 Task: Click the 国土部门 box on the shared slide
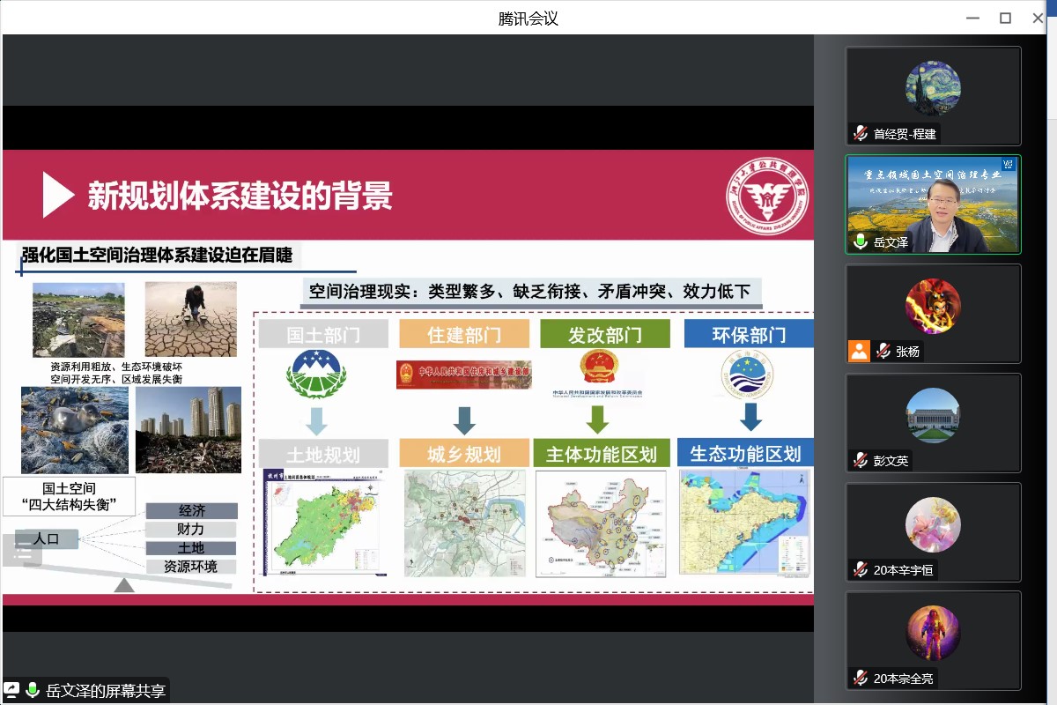pos(322,334)
